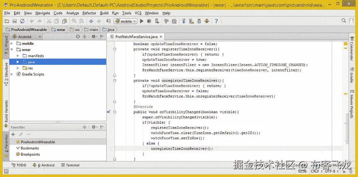Open the File menu
This screenshot has width=358, height=177.
(x=7, y=13)
